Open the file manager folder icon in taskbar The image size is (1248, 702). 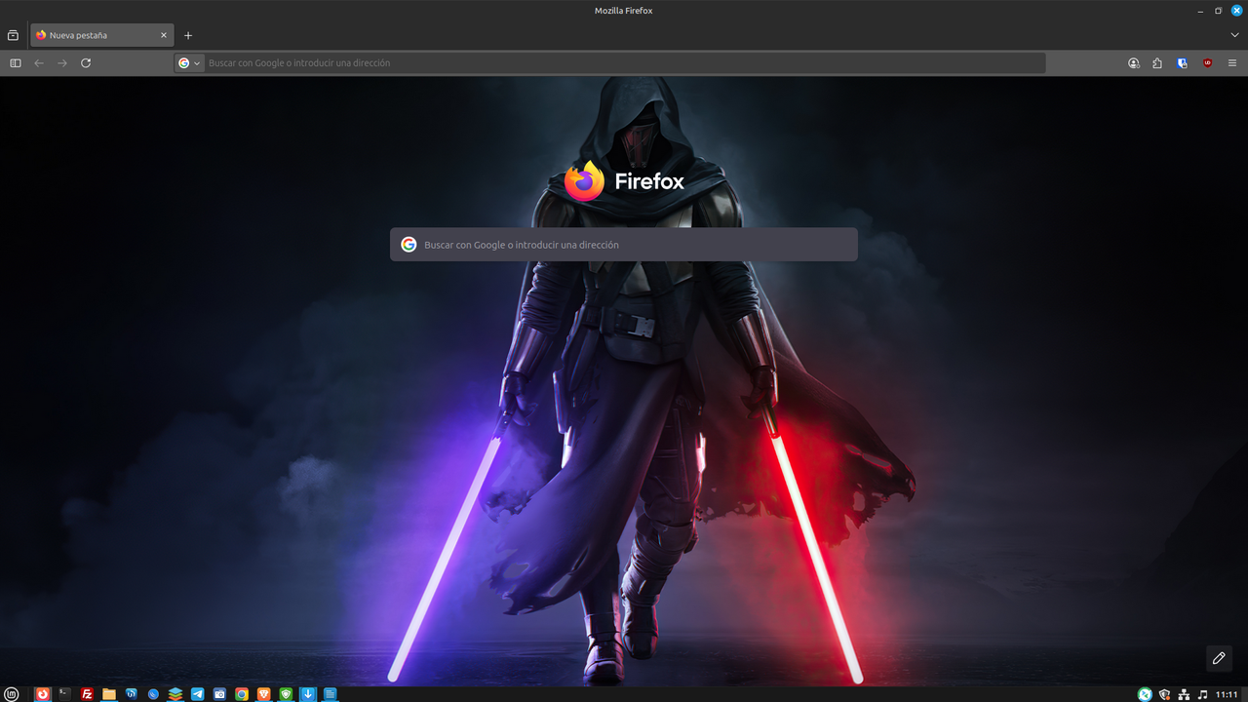pyautogui.click(x=109, y=694)
